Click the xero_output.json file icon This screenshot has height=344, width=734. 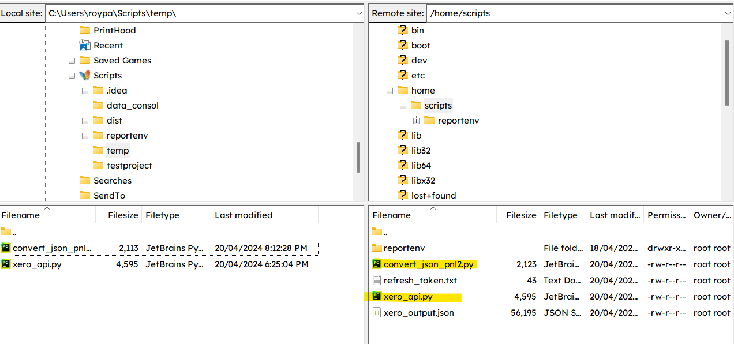click(x=377, y=313)
